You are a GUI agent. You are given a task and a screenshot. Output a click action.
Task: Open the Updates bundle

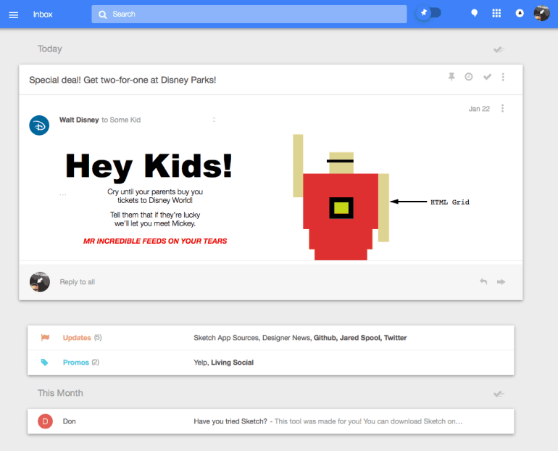(271, 337)
